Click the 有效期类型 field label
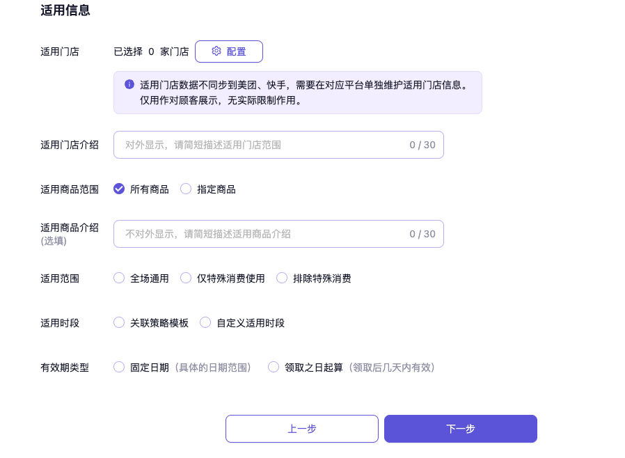 [65, 368]
